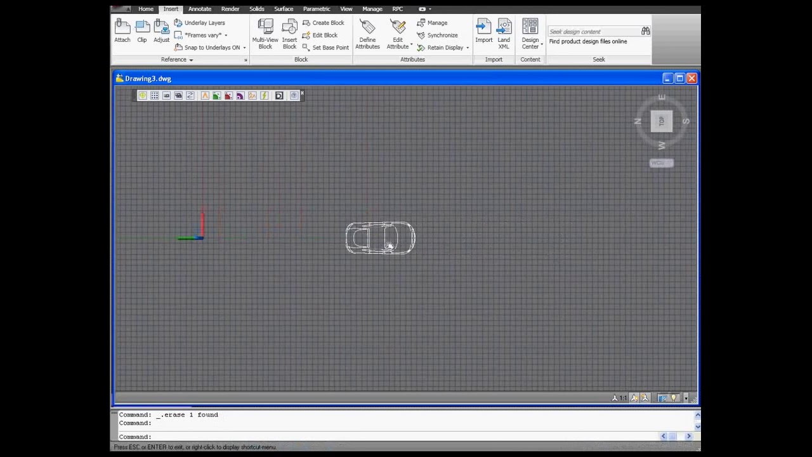Click the command line scroll right arrow
This screenshot has height=457, width=812.
(x=688, y=437)
